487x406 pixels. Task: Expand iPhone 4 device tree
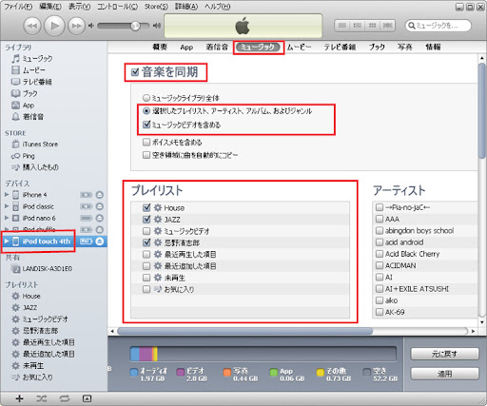coord(7,195)
